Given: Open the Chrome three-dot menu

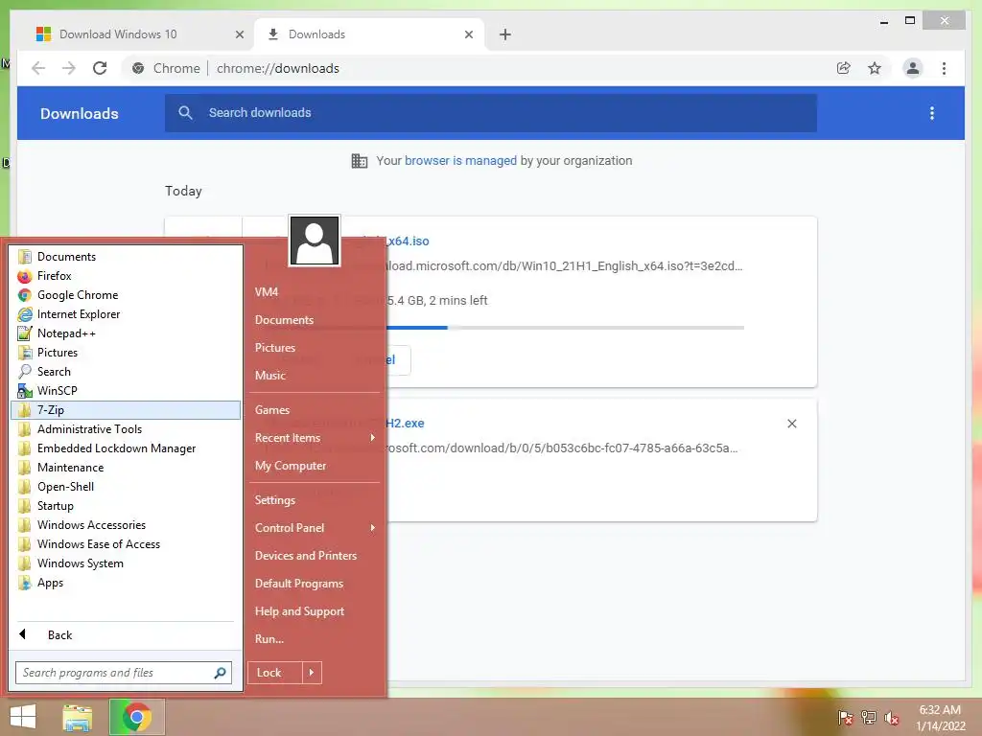Looking at the screenshot, I should coord(944,68).
